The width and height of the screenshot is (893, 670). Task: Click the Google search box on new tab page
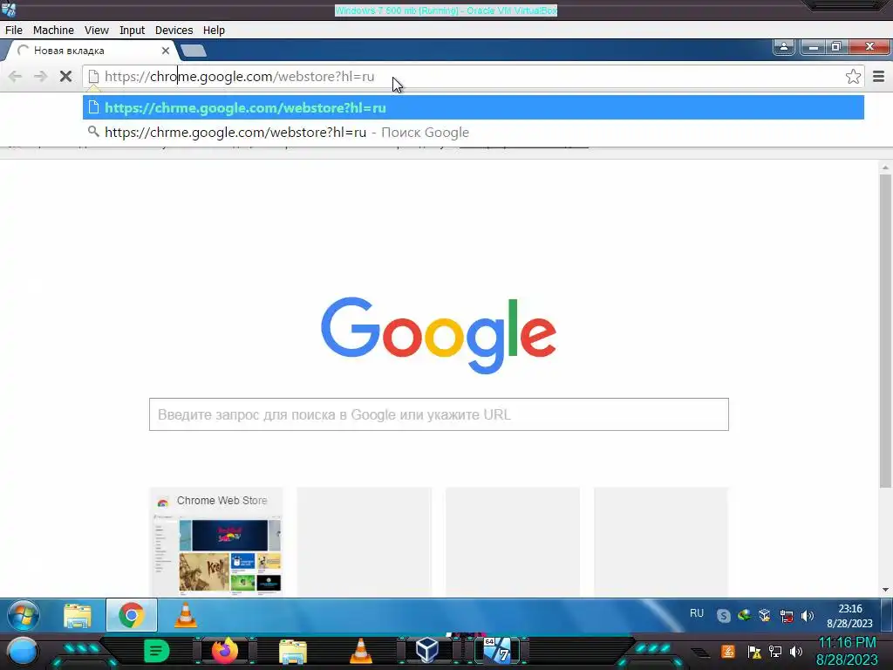click(x=439, y=414)
